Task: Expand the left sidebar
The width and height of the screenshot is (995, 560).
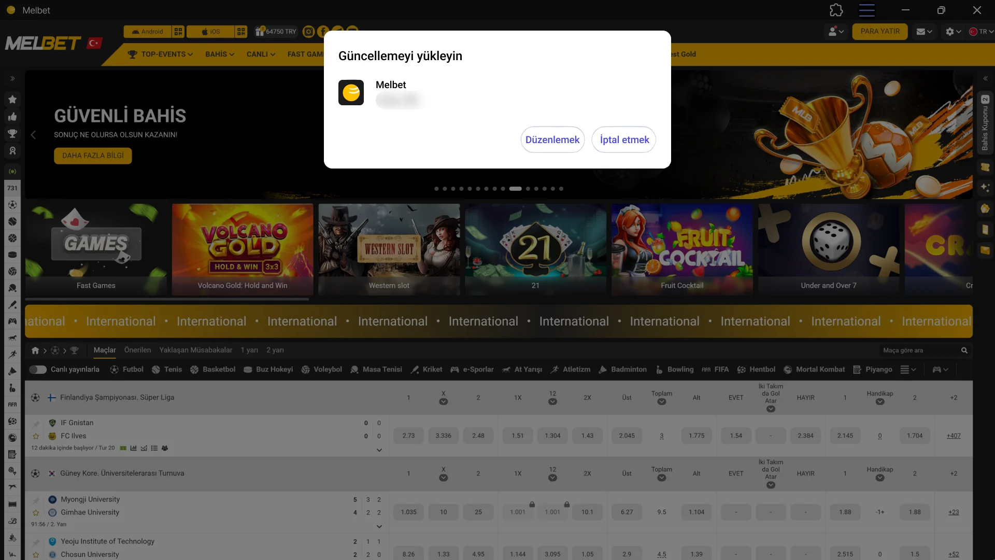Action: (12, 79)
